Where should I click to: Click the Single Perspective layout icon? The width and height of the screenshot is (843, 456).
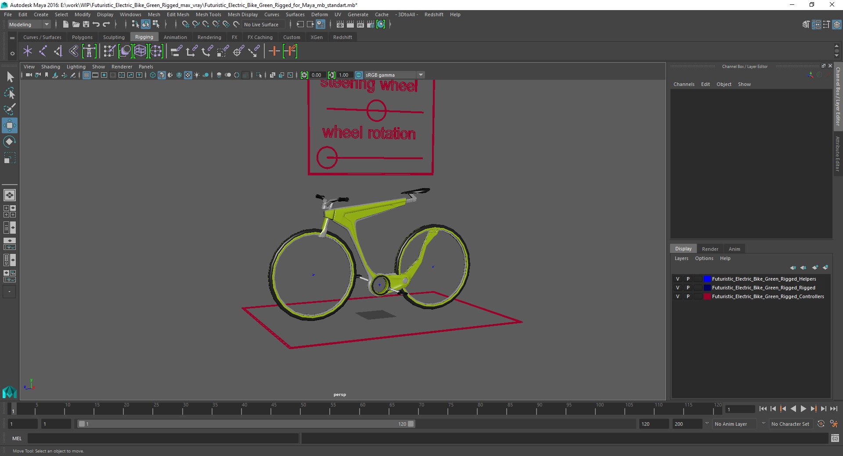click(10, 195)
